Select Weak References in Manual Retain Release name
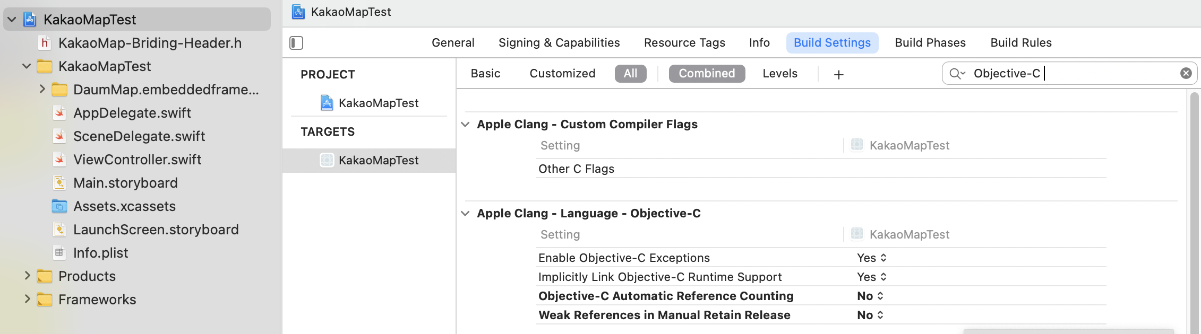The width and height of the screenshot is (1201, 334). pos(664,315)
